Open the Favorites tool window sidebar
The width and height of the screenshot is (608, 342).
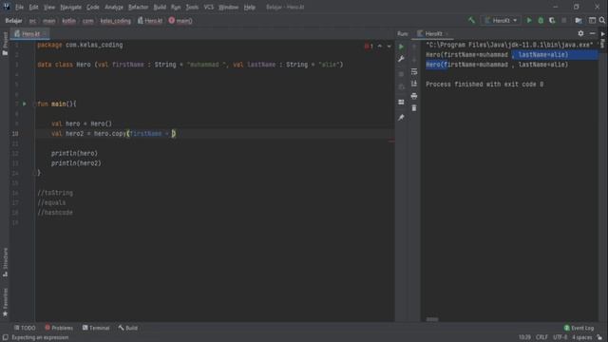pyautogui.click(x=5, y=302)
